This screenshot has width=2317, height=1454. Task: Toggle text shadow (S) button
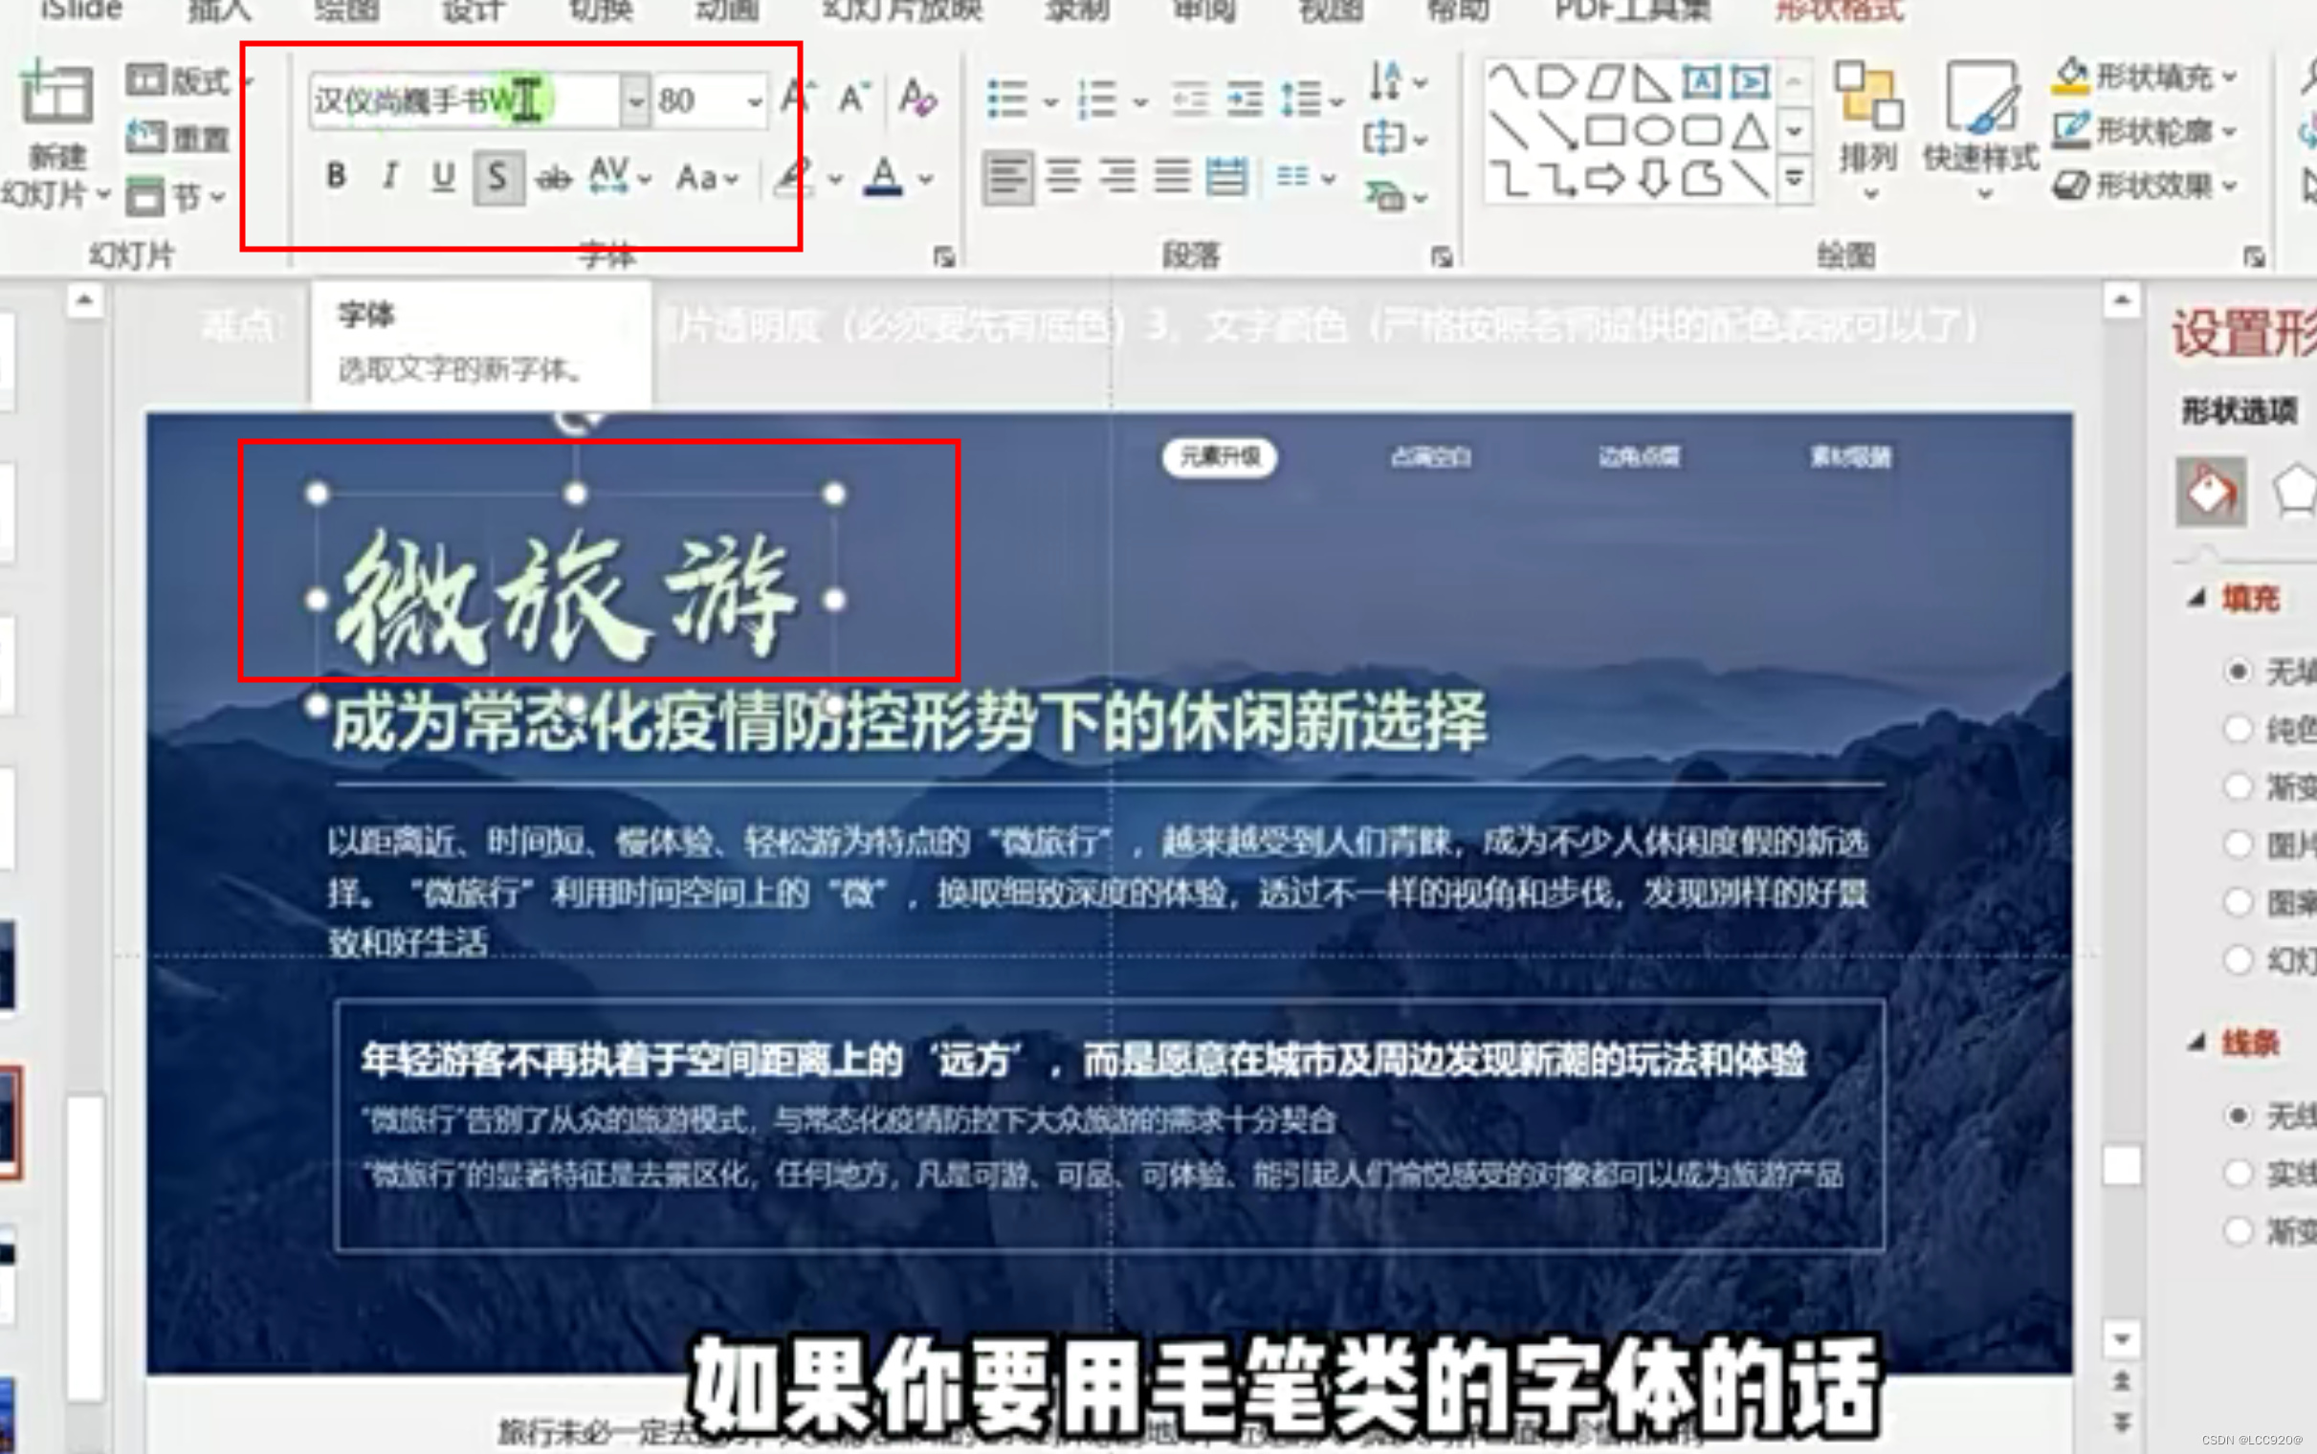point(497,177)
